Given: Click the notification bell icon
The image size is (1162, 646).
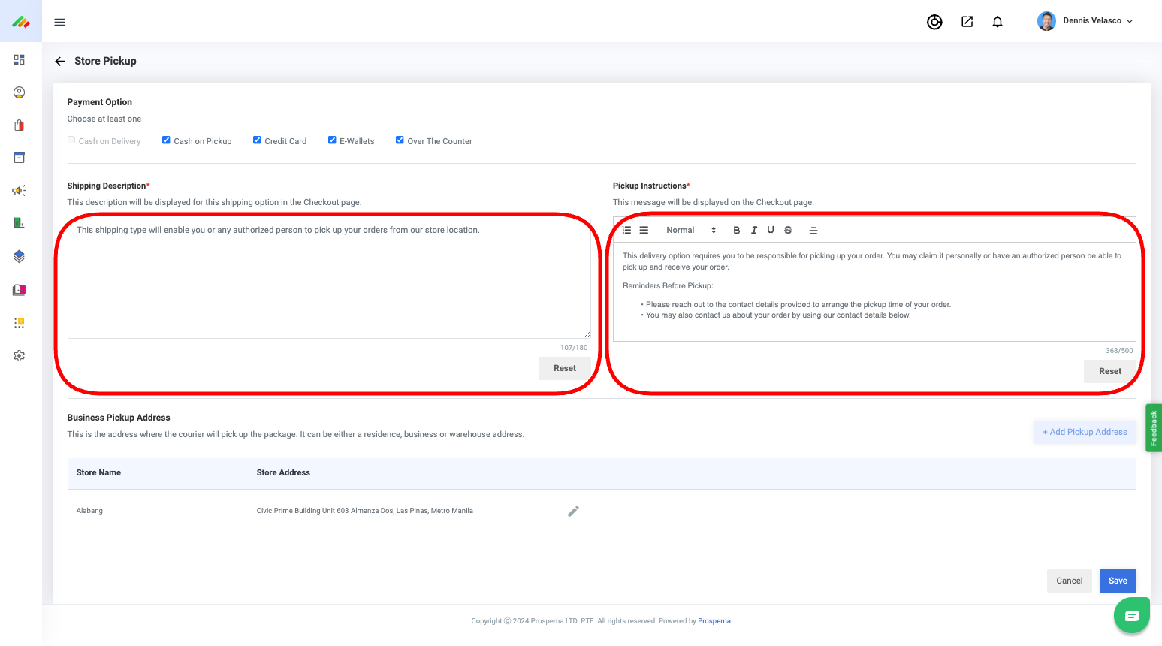Looking at the screenshot, I should pos(998,22).
